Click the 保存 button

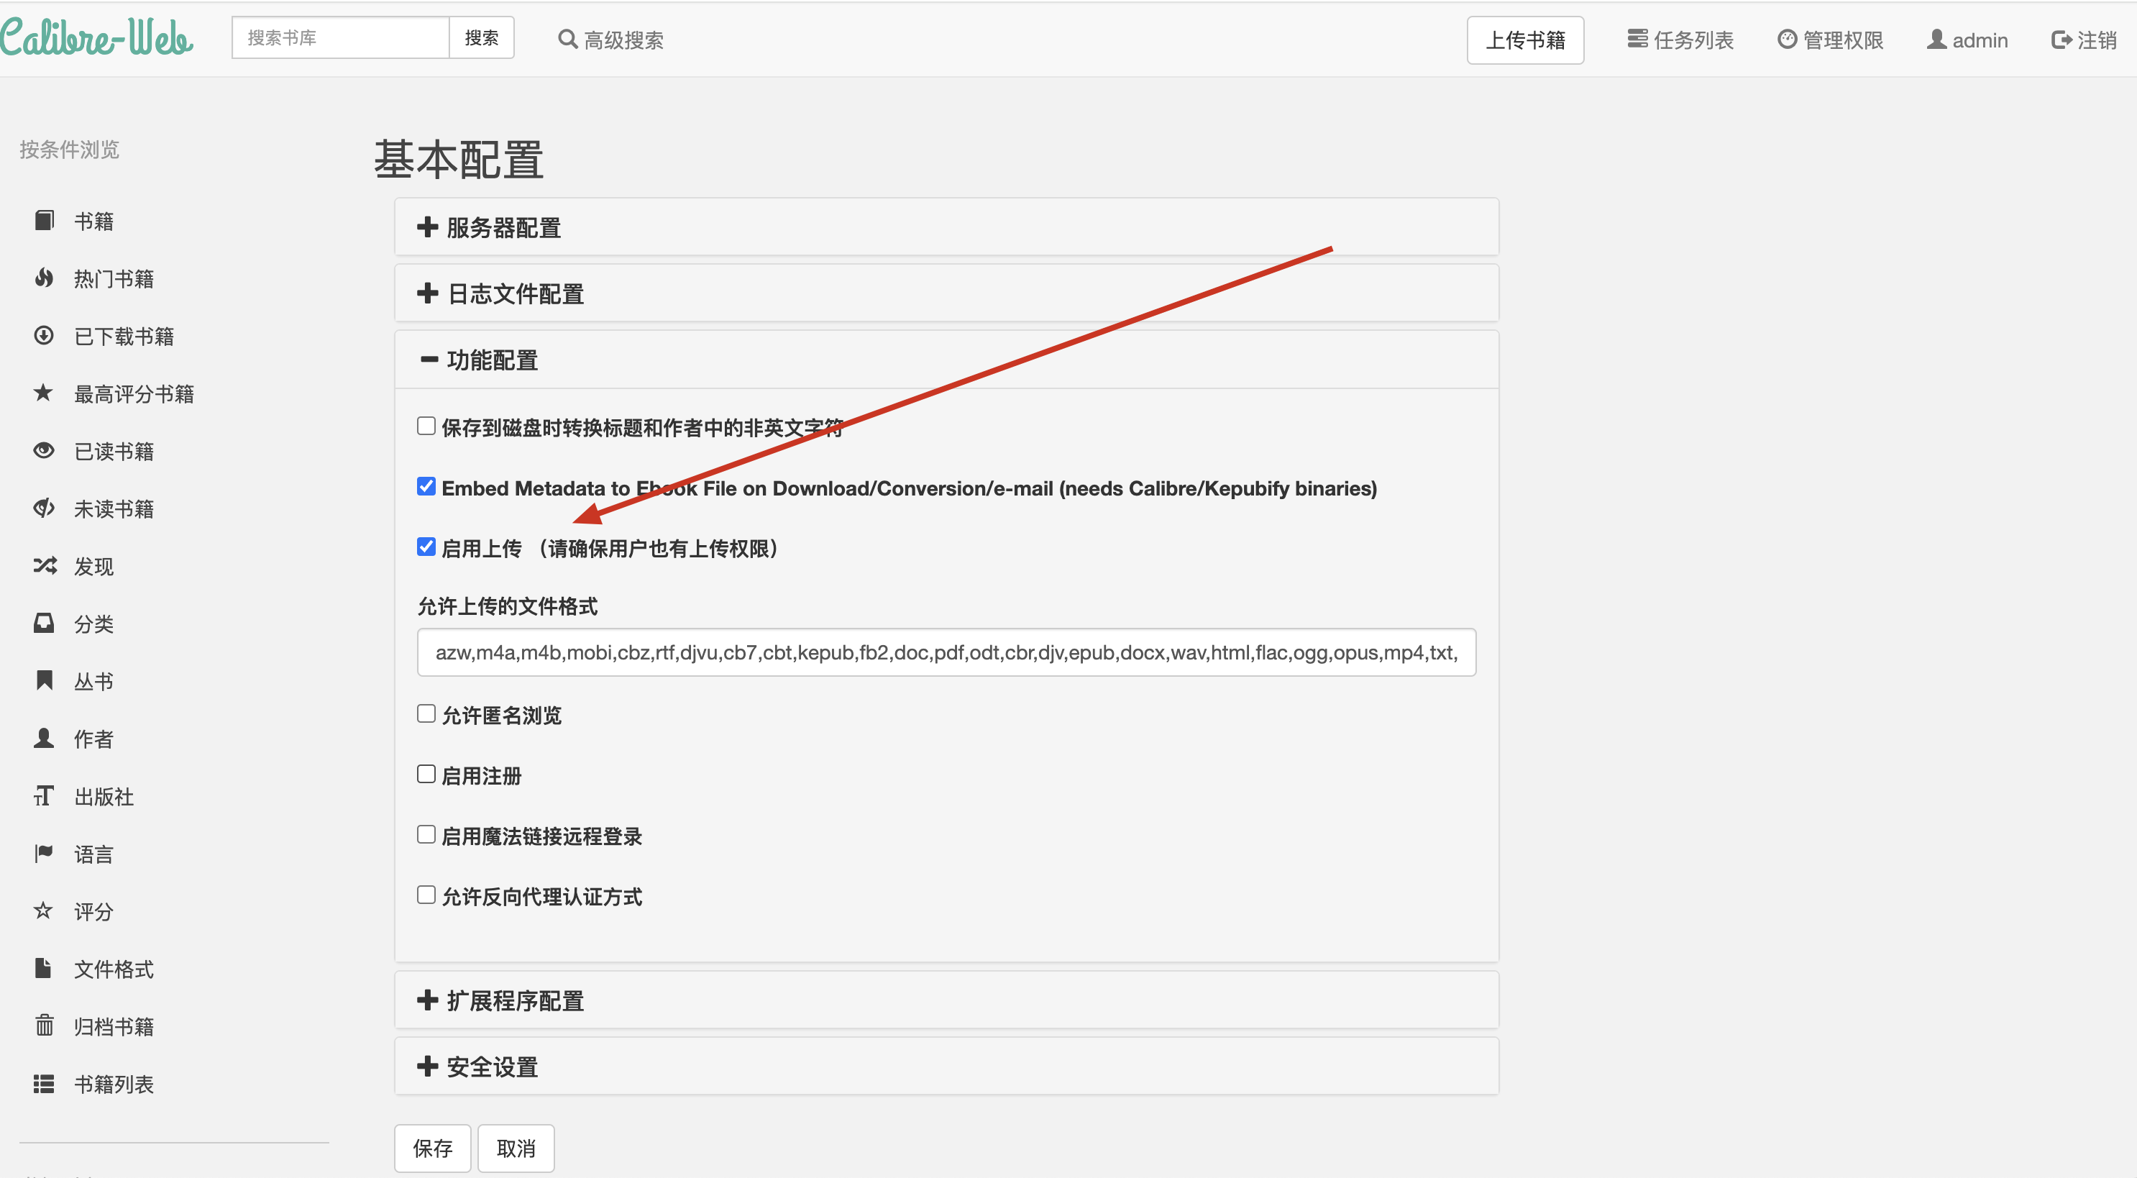[x=432, y=1148]
